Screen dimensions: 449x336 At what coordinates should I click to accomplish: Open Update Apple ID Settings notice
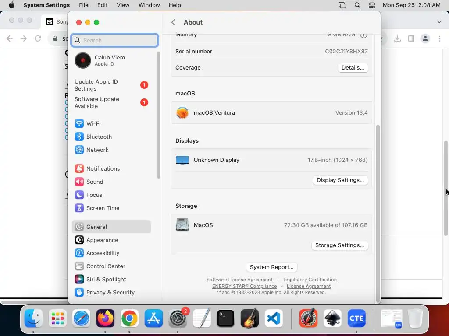click(x=111, y=85)
